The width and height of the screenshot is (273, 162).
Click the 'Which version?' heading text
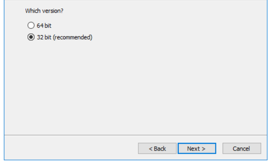pyautogui.click(x=44, y=11)
